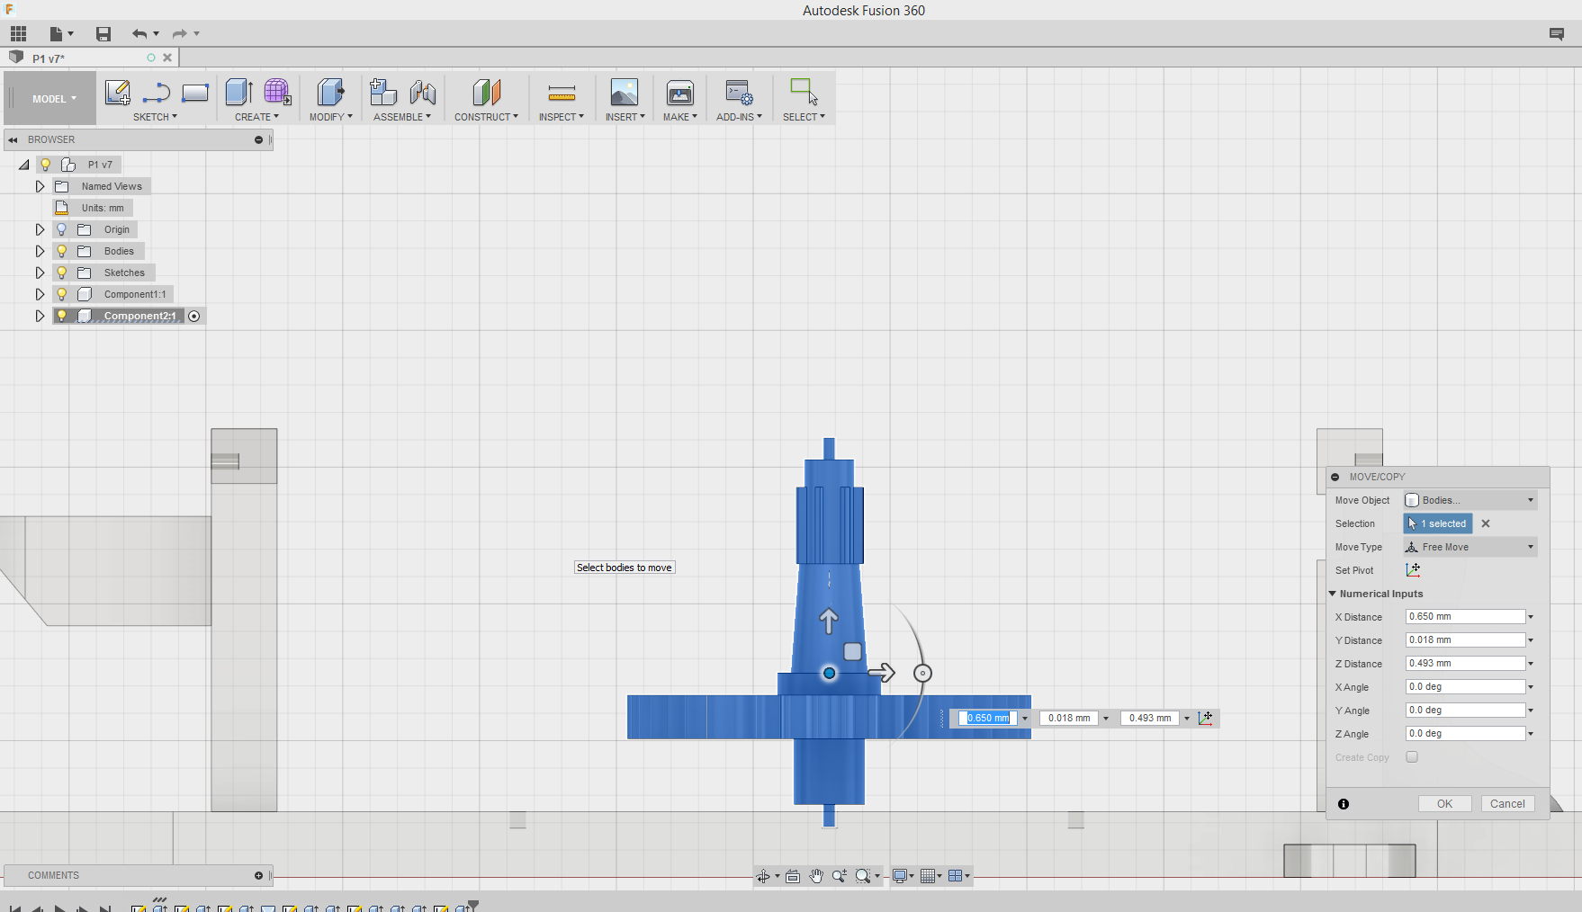This screenshot has height=912, width=1582.
Task: Click Set Pivot icon in Move panel
Action: pyautogui.click(x=1413, y=570)
